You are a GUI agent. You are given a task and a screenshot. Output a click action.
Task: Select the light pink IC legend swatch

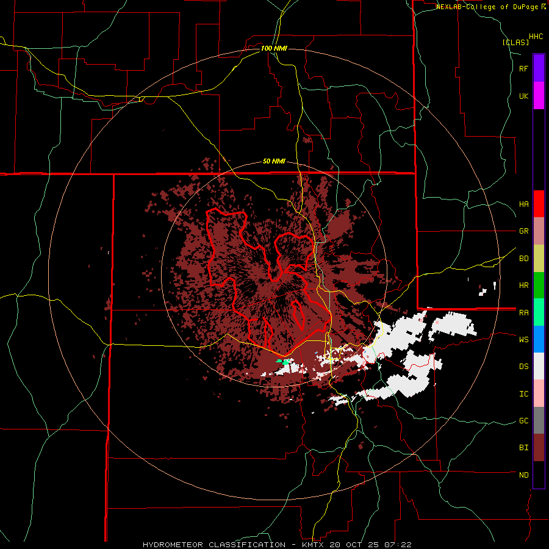[539, 393]
